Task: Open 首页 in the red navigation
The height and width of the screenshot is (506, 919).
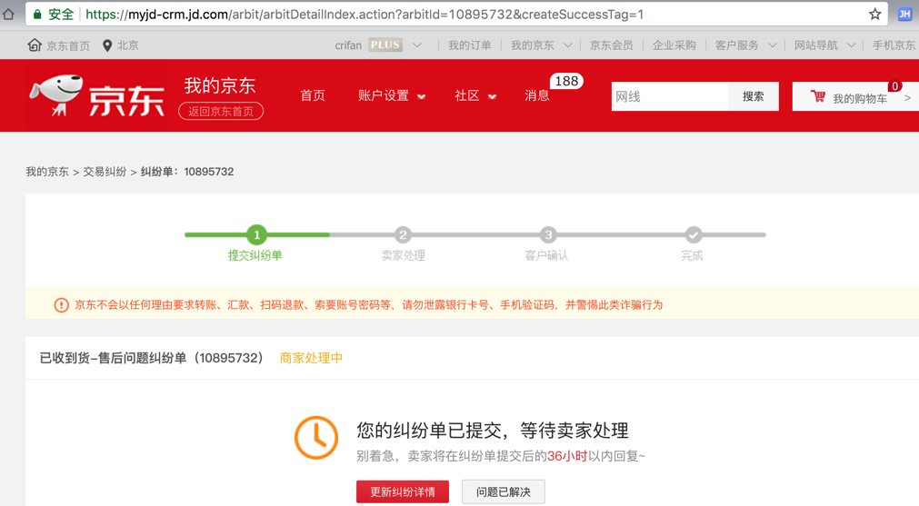Action: click(x=313, y=96)
